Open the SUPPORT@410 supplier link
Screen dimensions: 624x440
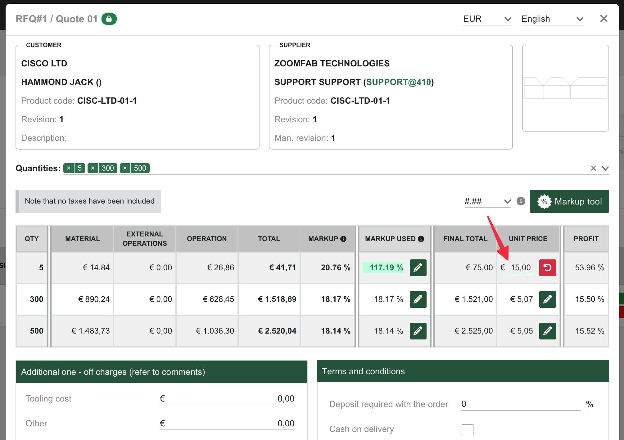(398, 82)
